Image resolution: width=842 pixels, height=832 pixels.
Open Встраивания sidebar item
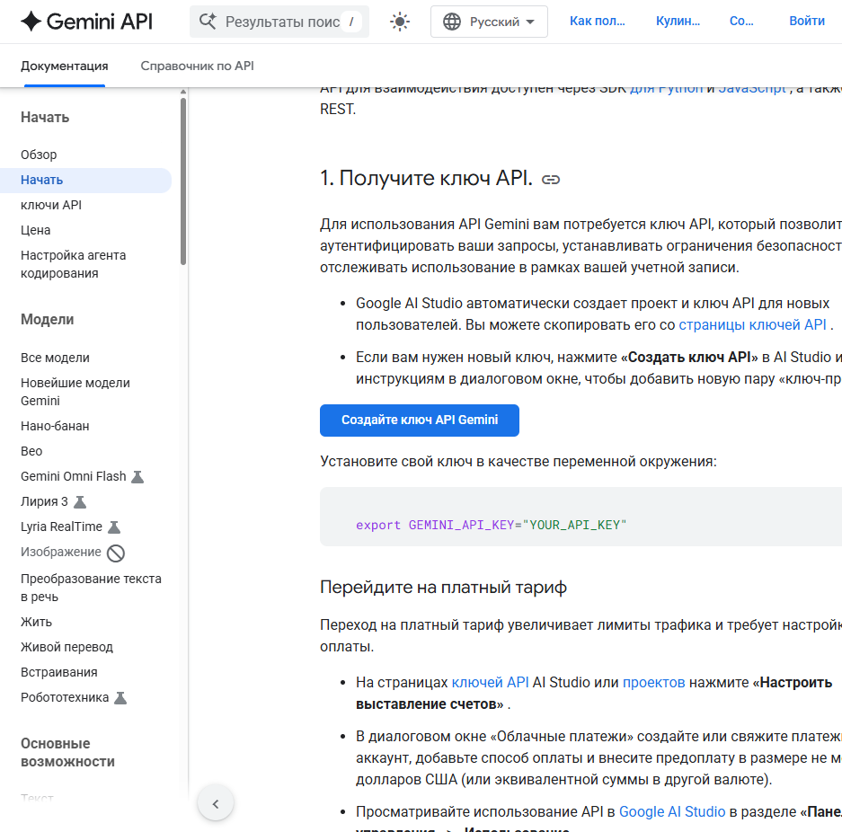click(x=59, y=673)
